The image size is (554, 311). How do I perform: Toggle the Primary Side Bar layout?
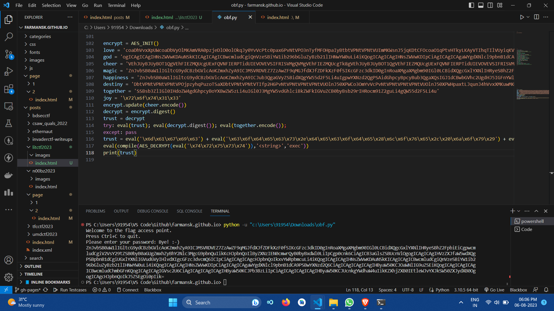[471, 5]
